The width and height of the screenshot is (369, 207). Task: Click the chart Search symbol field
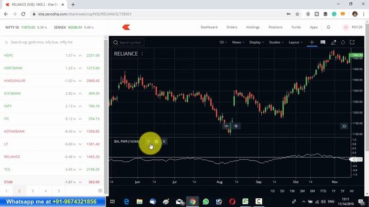(x=128, y=43)
